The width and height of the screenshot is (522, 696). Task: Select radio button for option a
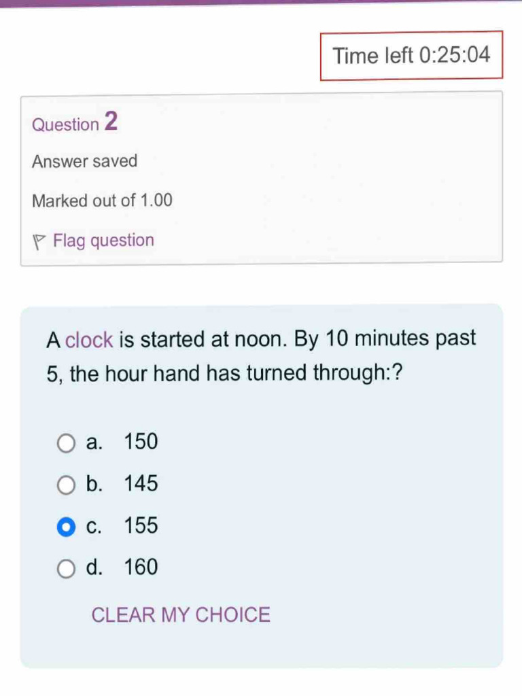66,443
